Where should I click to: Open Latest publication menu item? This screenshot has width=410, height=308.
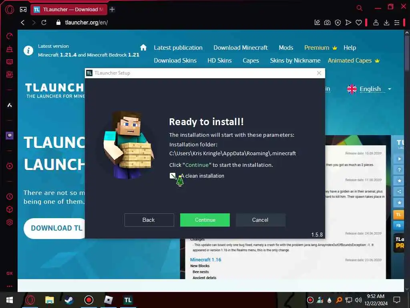click(178, 48)
